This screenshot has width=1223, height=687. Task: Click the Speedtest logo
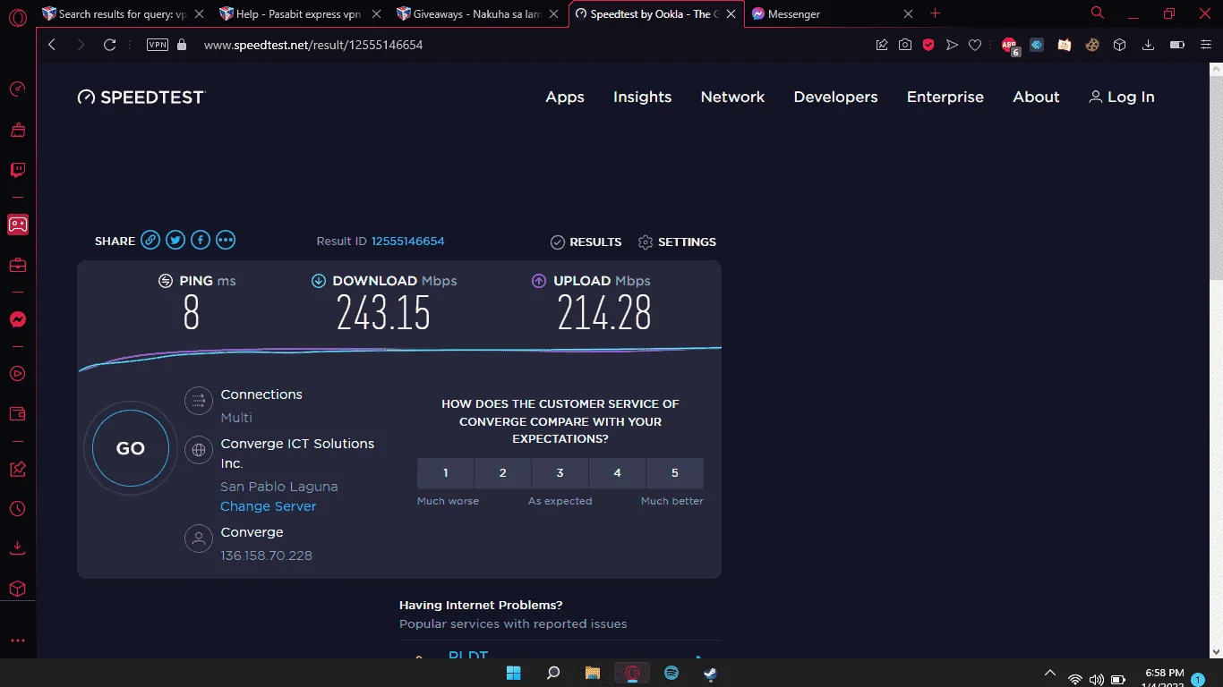click(x=141, y=97)
